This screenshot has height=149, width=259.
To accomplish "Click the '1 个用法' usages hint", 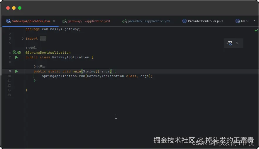I will click(x=31, y=48).
